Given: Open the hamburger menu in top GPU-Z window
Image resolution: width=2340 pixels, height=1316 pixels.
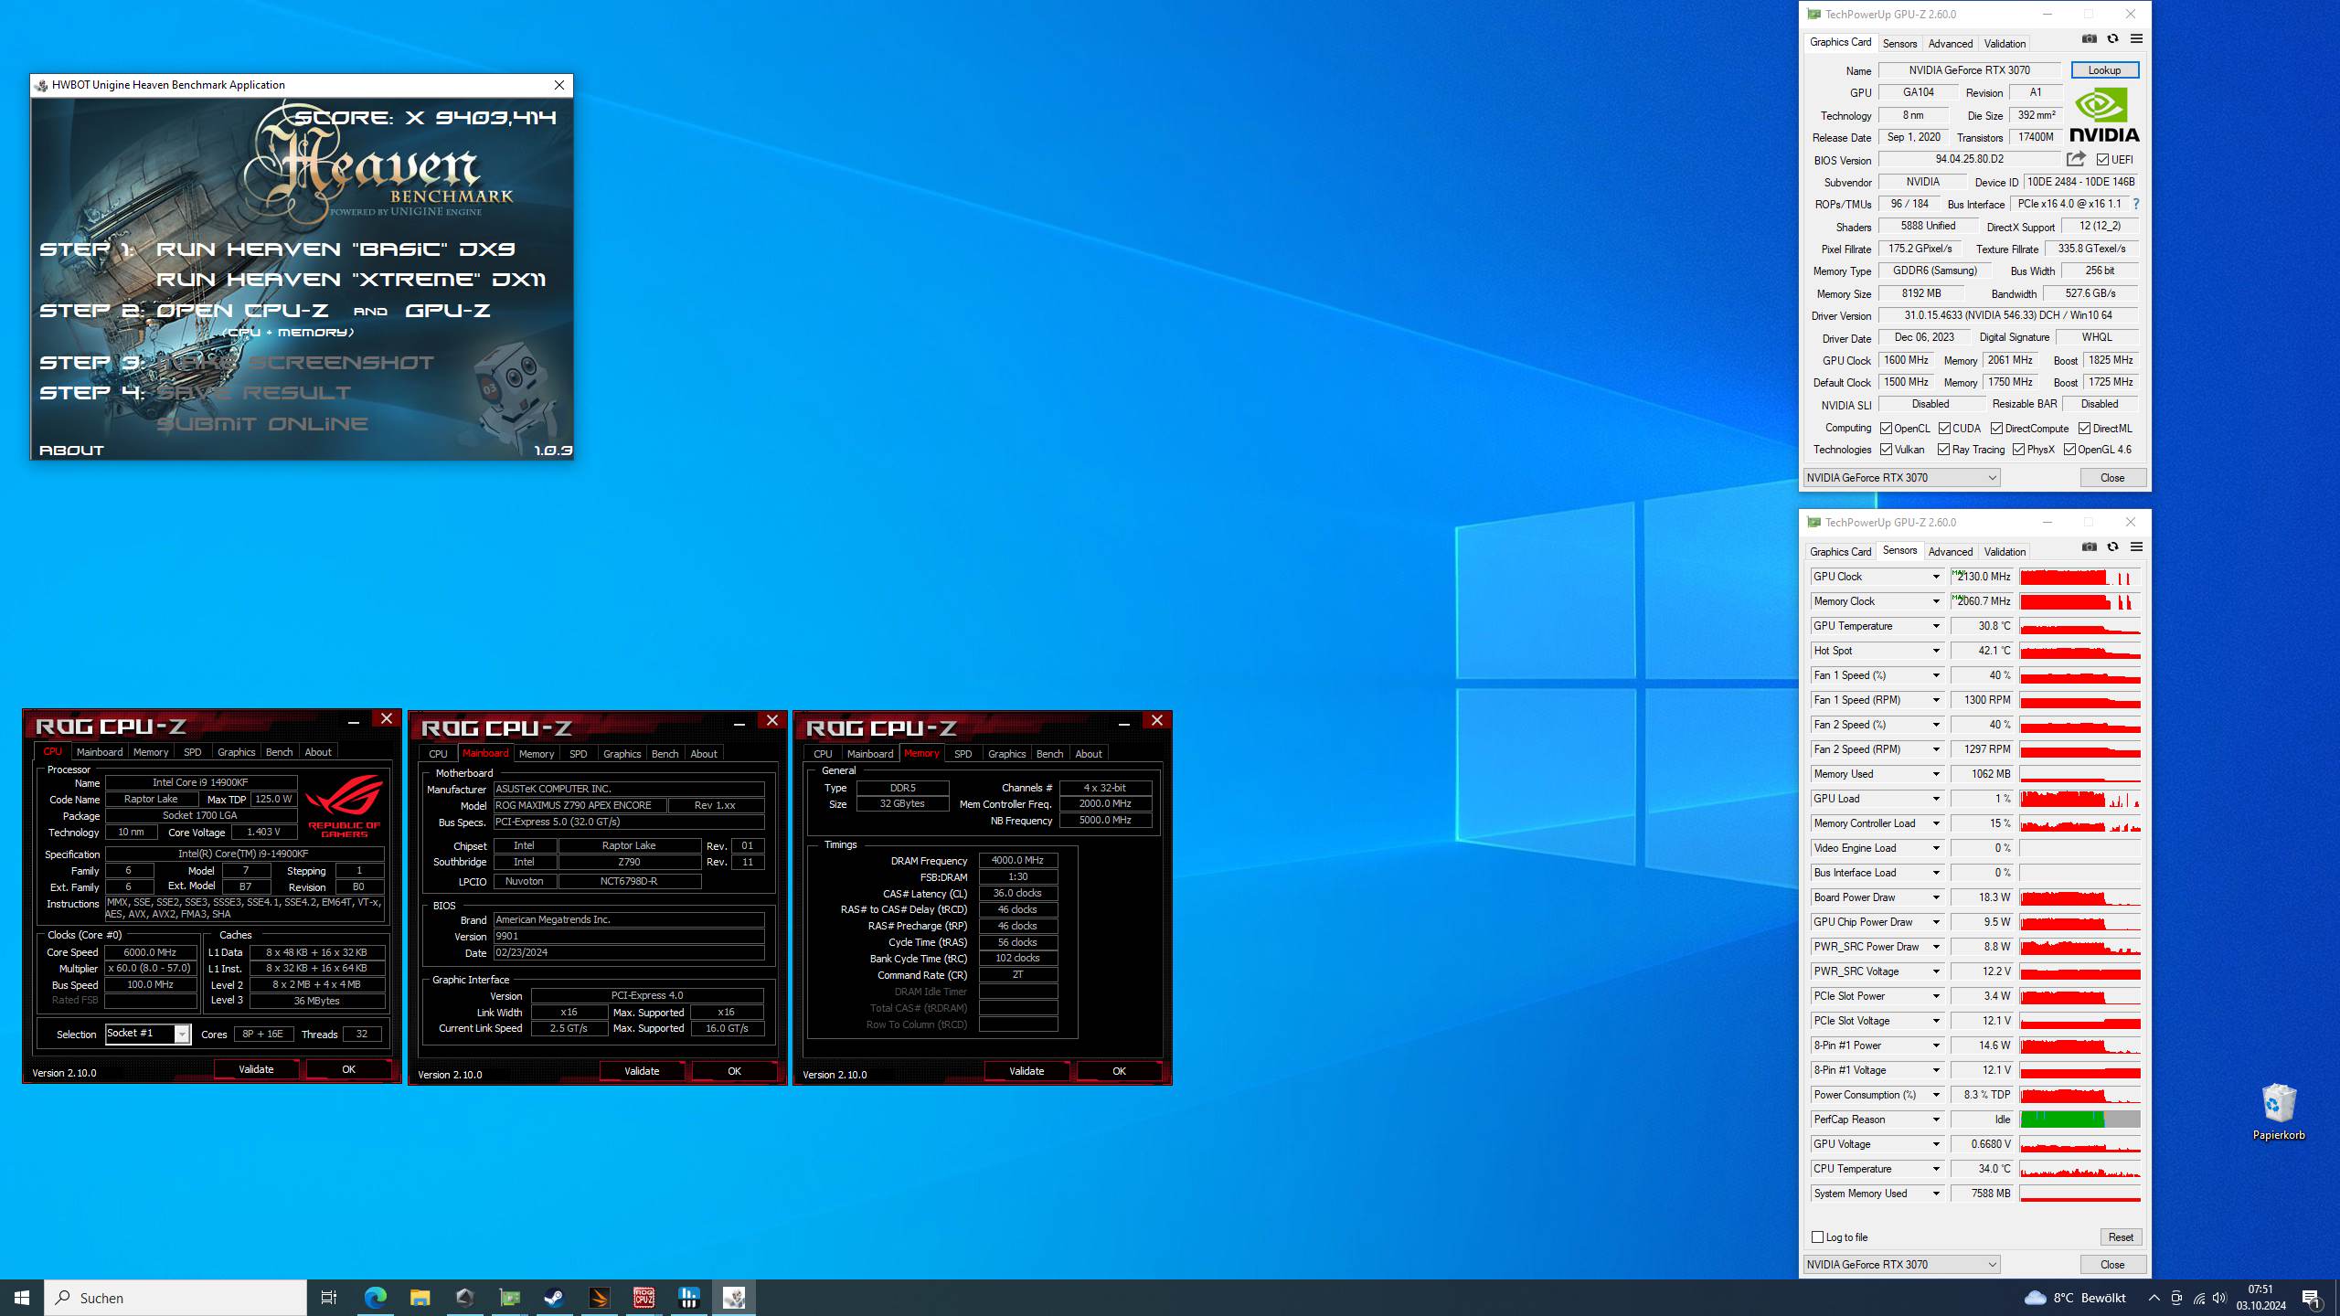Looking at the screenshot, I should (x=2136, y=38).
